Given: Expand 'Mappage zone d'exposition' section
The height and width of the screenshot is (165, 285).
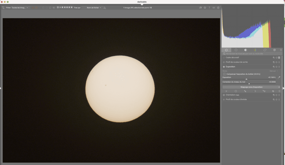Looking at the screenshot, I should pos(251,87).
